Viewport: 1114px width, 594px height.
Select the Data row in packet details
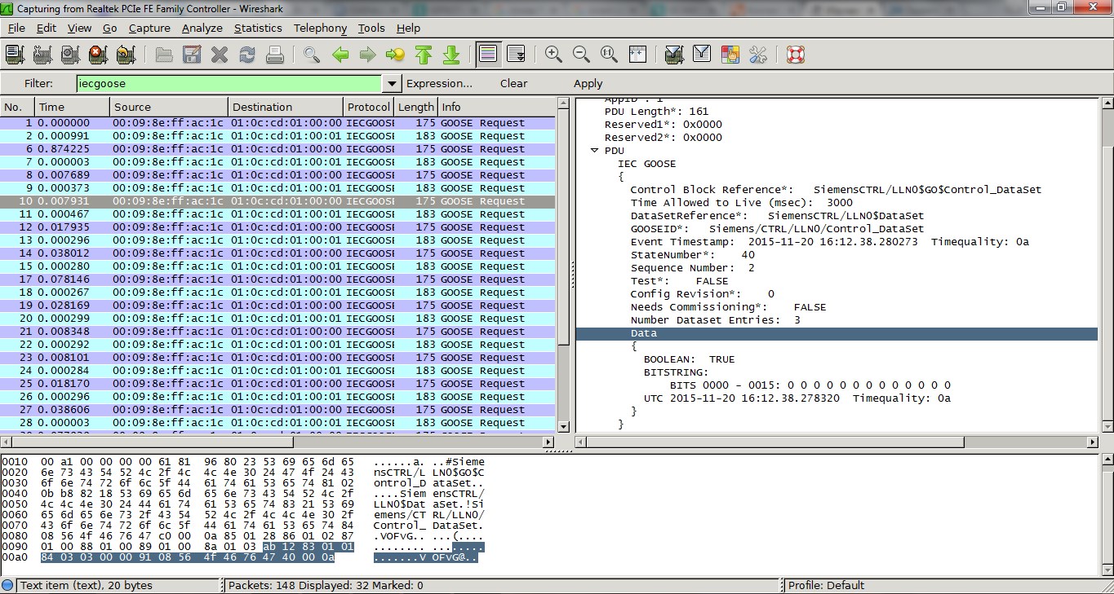coord(643,333)
